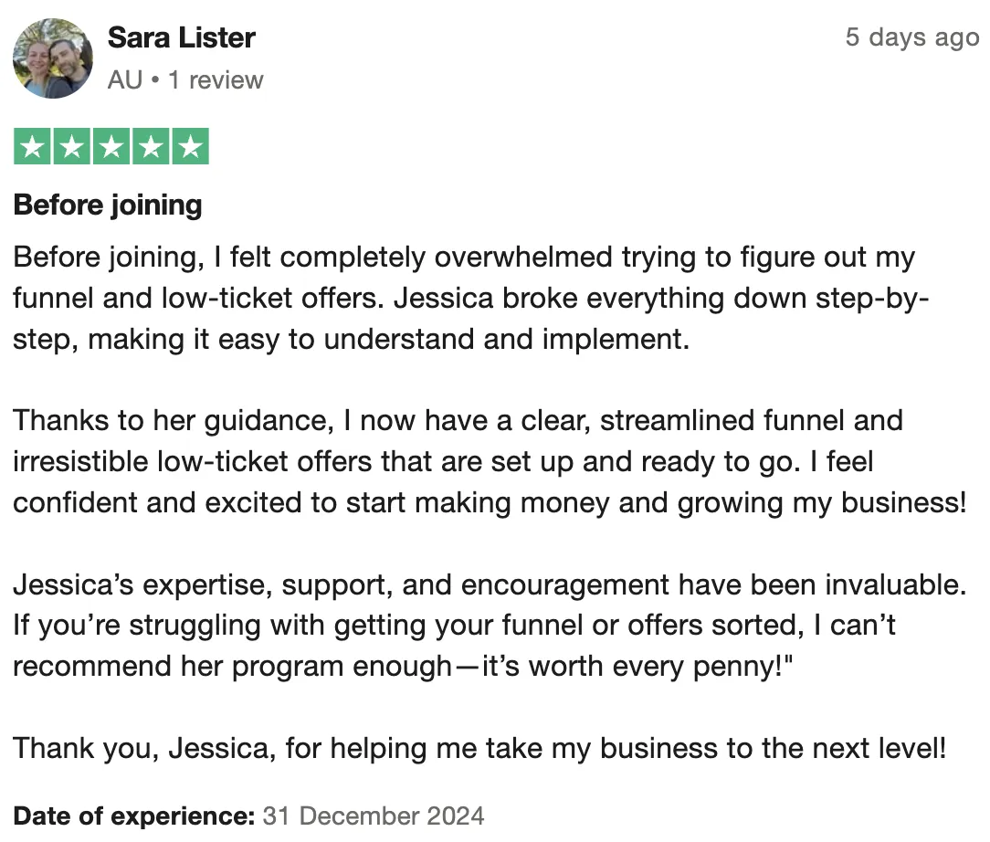Click the first green rating star
The height and width of the screenshot is (842, 990).
(32, 146)
